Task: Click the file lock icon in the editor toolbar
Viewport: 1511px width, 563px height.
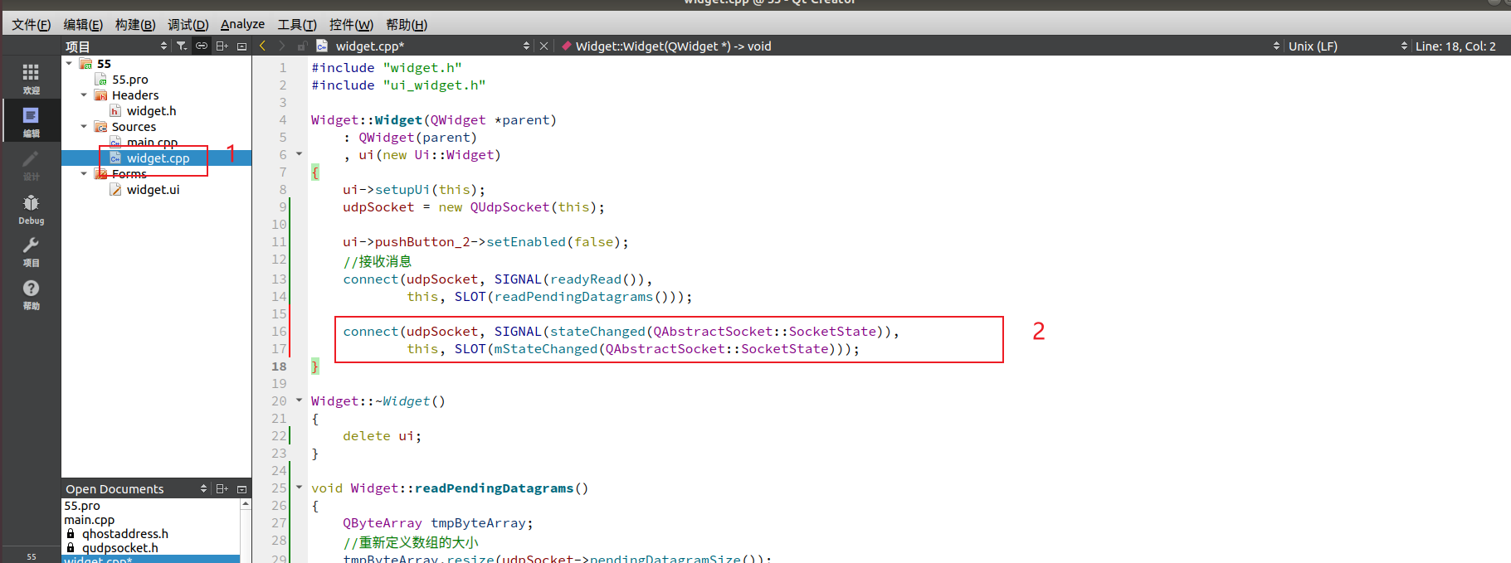Action: (302, 46)
